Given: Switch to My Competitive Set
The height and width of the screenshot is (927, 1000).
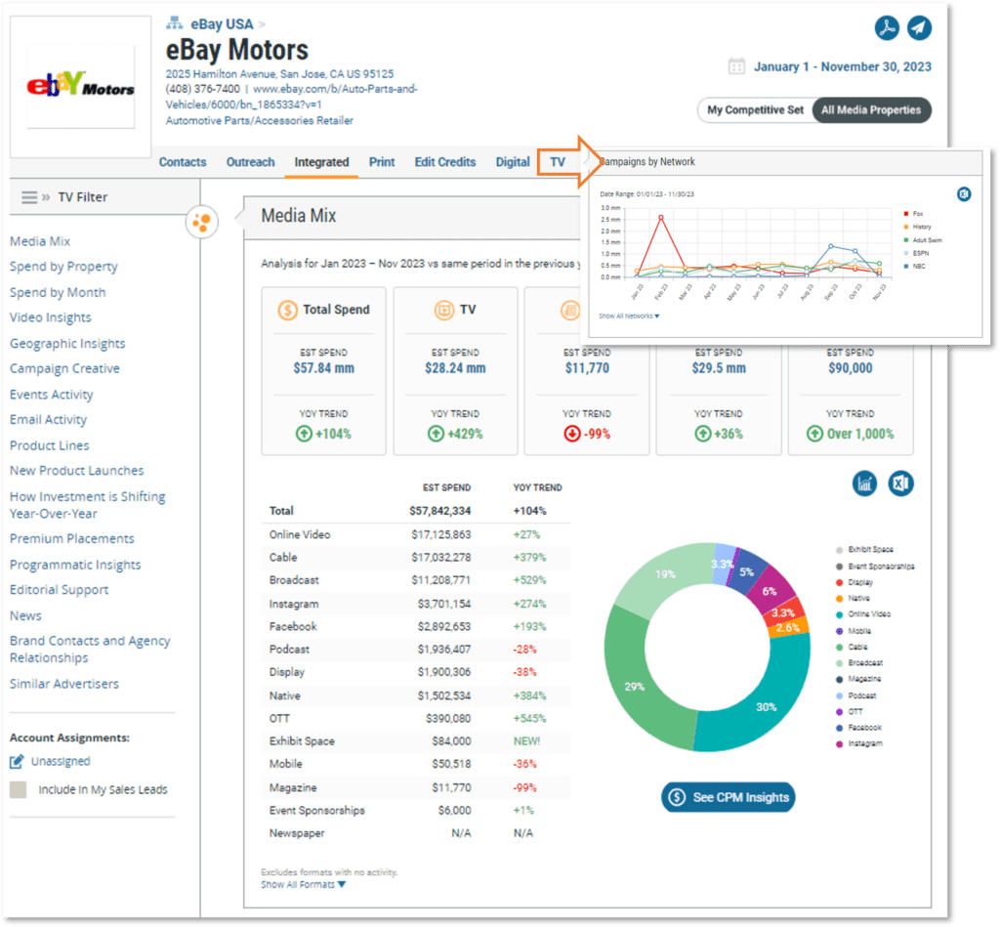Looking at the screenshot, I should [755, 109].
